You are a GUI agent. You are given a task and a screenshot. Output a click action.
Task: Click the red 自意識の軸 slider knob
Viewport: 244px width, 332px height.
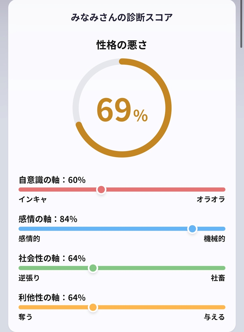(101, 190)
